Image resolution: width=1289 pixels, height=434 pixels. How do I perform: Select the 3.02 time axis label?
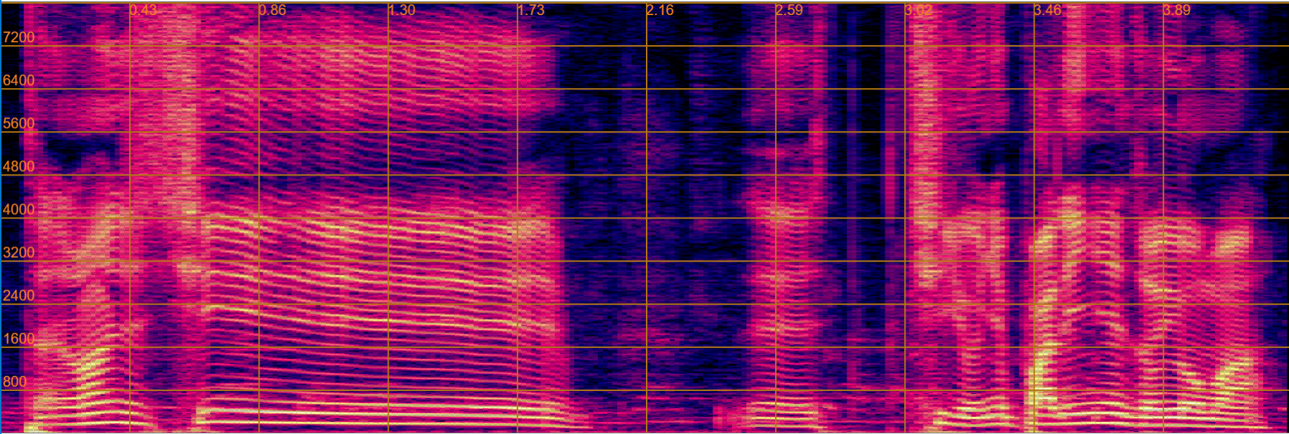click(x=919, y=10)
